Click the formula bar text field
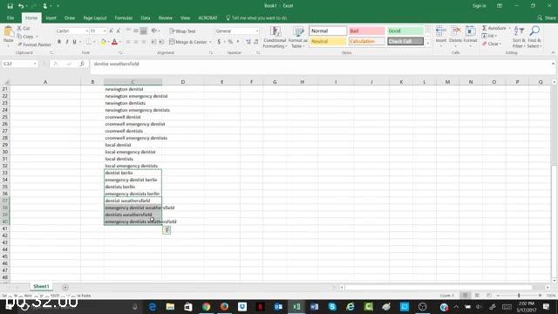 (320, 64)
